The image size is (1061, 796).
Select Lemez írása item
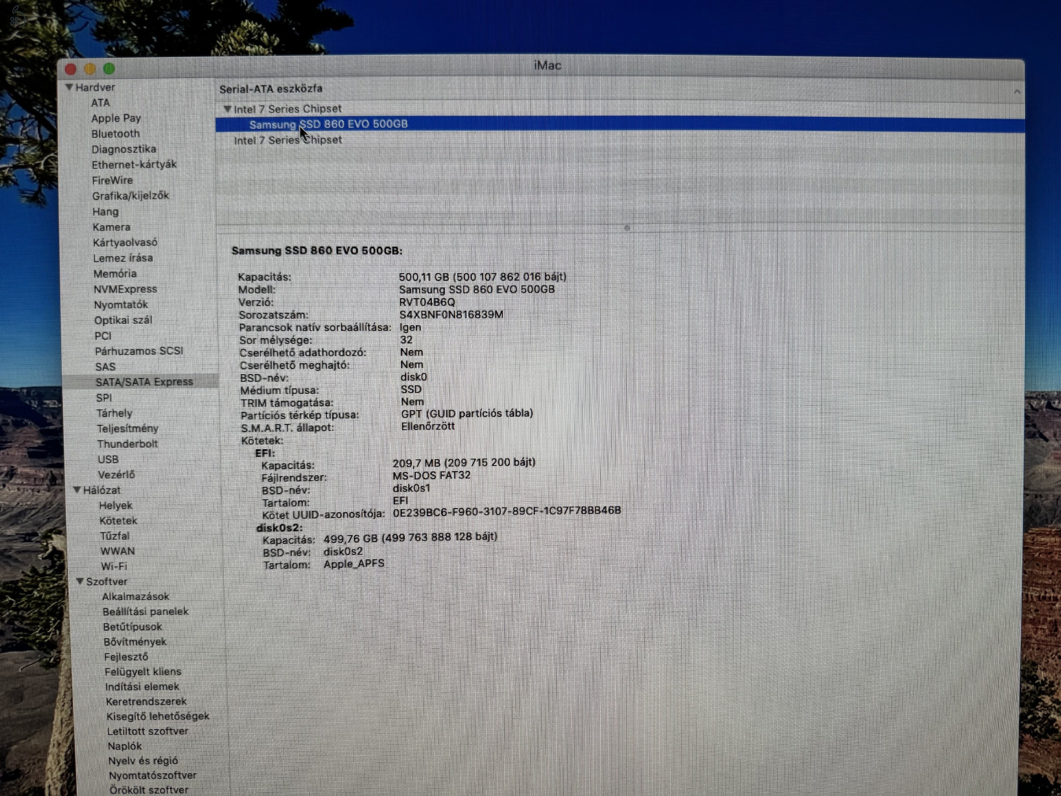point(123,258)
